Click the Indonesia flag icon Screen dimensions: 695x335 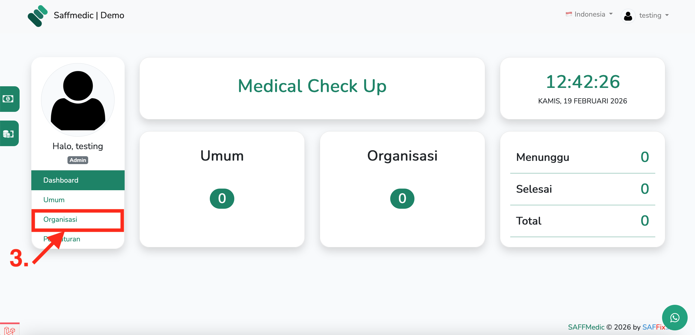[568, 14]
